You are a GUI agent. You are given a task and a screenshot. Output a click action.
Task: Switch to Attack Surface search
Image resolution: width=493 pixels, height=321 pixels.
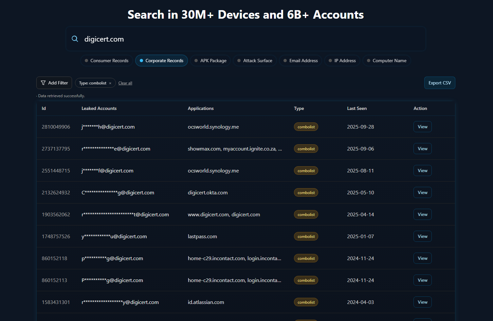coord(255,61)
